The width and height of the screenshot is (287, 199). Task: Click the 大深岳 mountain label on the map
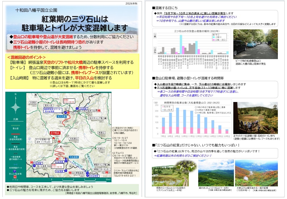point(33,102)
